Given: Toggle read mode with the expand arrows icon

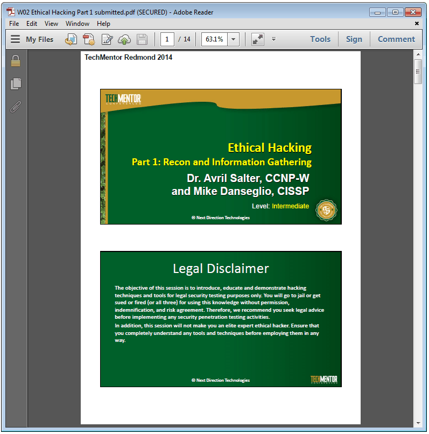Looking at the screenshot, I should (x=258, y=39).
